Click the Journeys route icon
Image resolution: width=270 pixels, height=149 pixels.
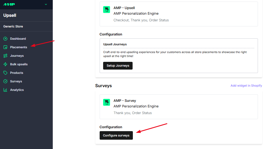point(5,56)
